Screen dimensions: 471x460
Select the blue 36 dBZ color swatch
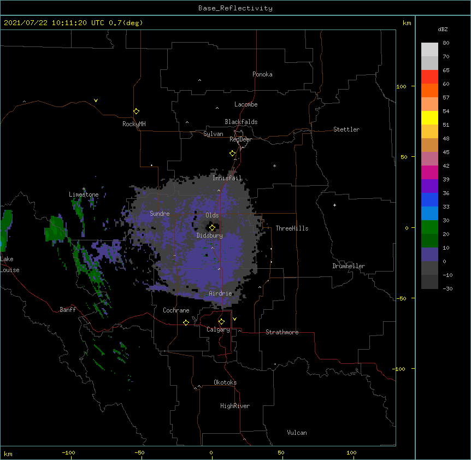[x=429, y=199]
